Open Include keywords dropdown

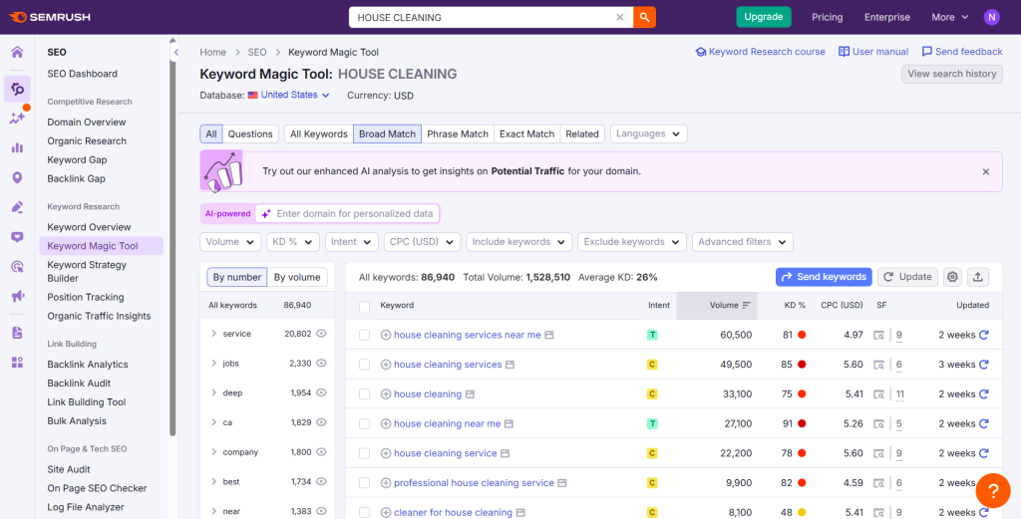point(518,242)
